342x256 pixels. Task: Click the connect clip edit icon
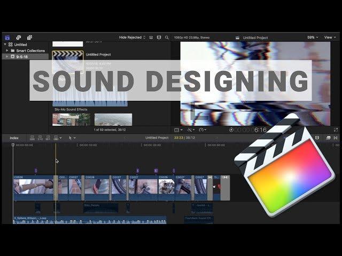click(x=32, y=138)
